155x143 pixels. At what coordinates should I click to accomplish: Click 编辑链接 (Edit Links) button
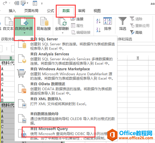(x=81, y=32)
